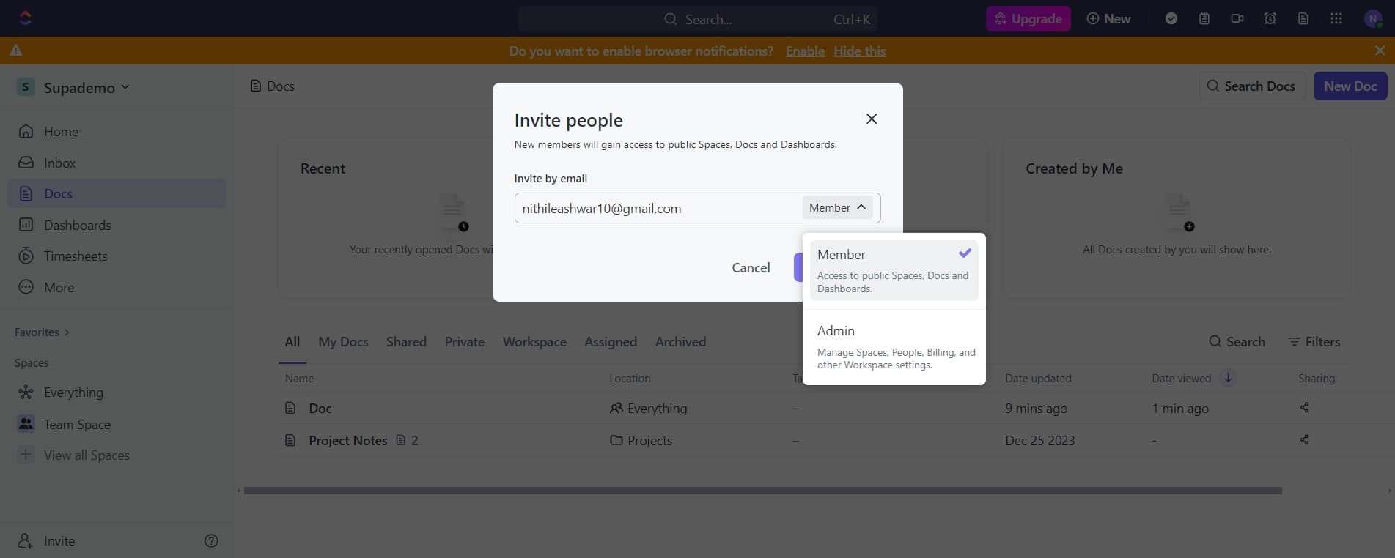This screenshot has height=558, width=1395.
Task: Click the Invite by email input field
Action: point(656,208)
